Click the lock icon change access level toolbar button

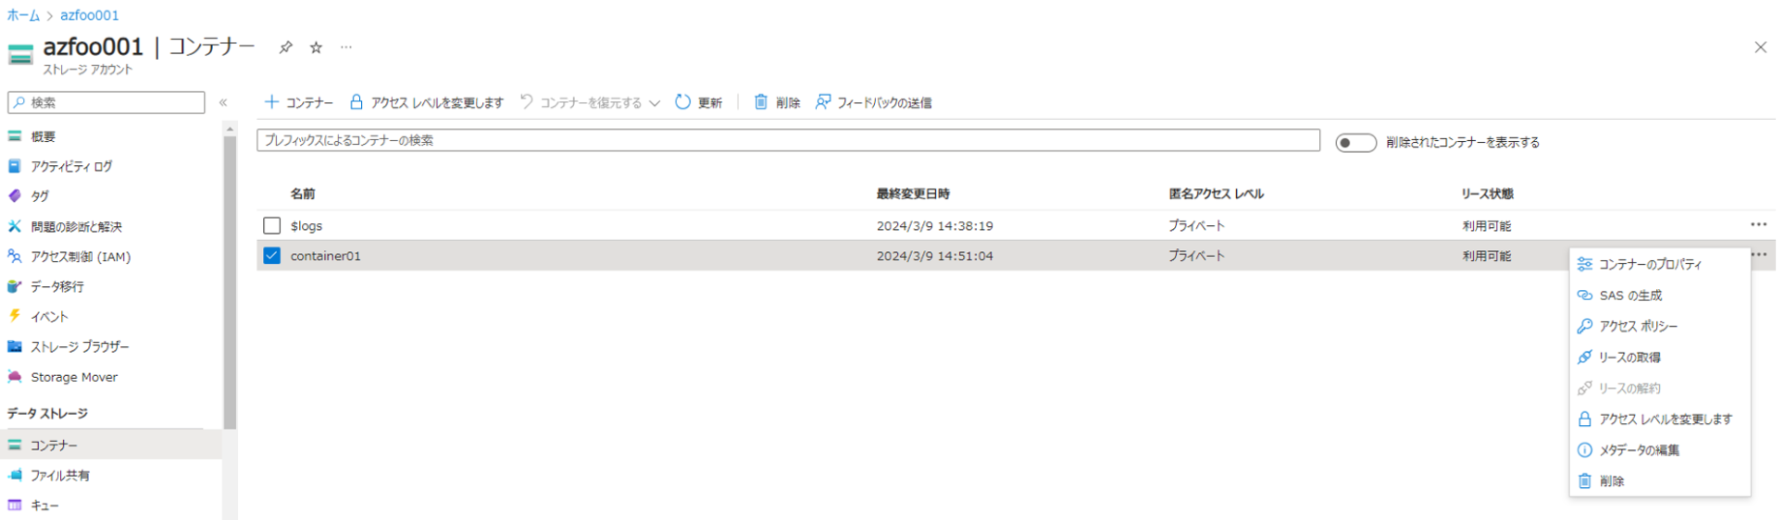[426, 102]
